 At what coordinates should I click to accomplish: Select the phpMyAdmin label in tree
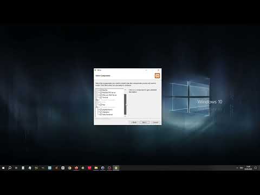[x=107, y=109]
